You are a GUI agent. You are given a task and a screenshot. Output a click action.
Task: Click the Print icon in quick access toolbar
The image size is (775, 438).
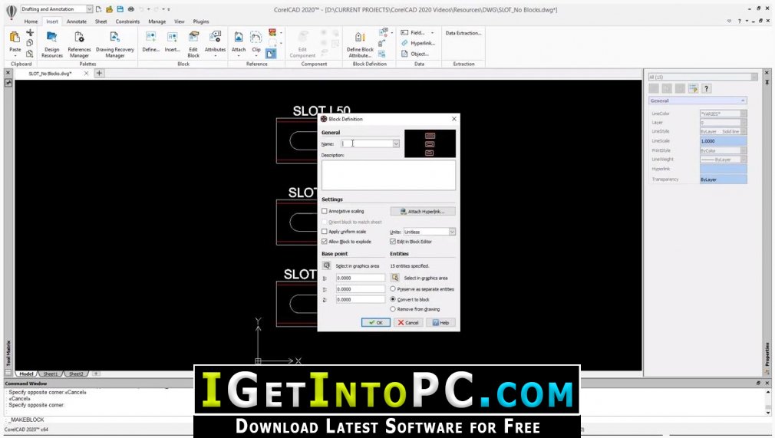(x=131, y=9)
